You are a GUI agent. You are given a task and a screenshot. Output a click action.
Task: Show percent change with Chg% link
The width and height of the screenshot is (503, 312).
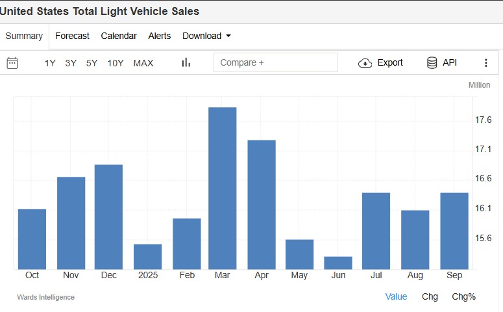pos(463,296)
